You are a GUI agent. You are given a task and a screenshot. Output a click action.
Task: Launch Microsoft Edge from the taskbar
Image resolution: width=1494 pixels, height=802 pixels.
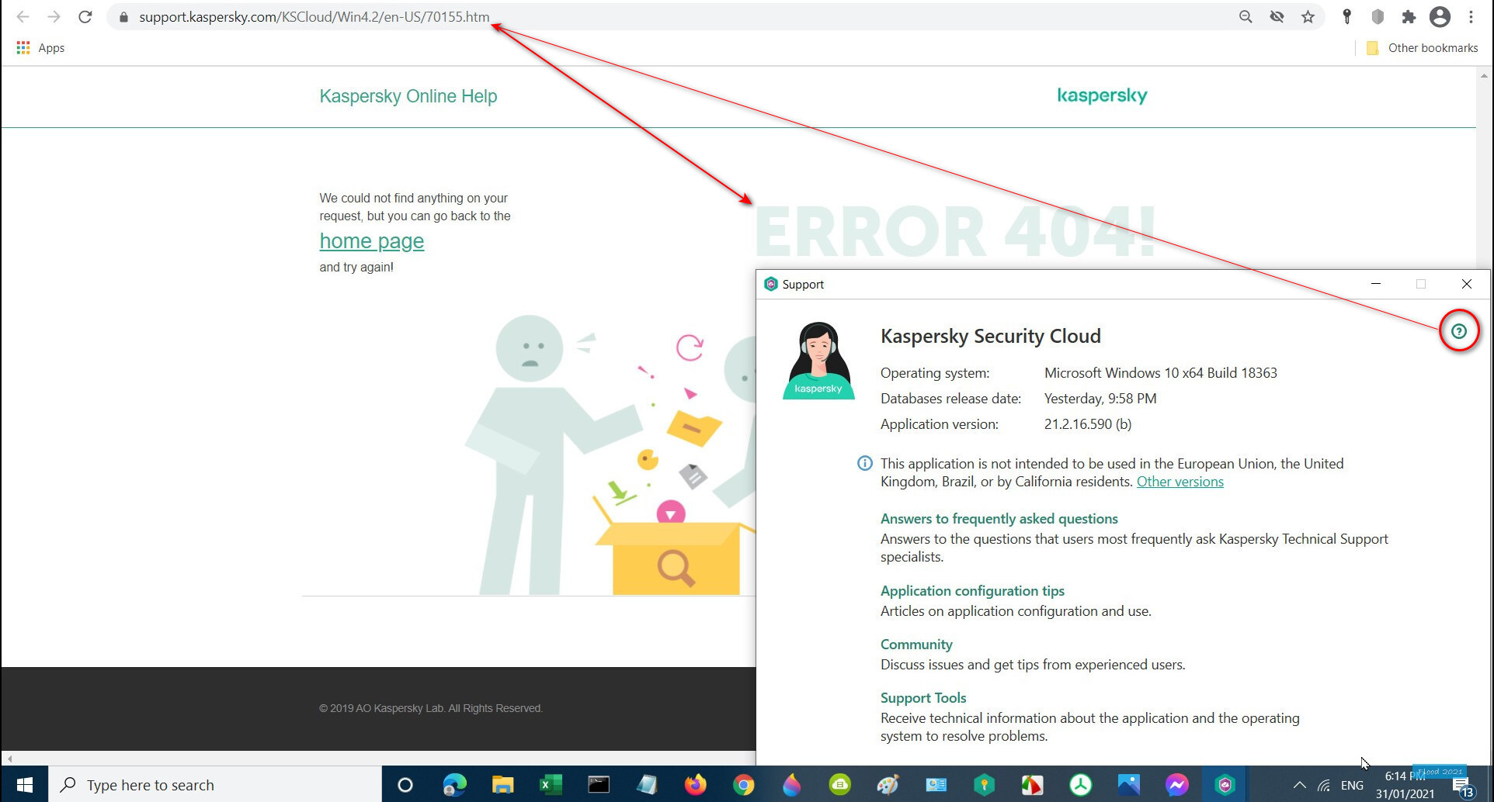tap(454, 785)
